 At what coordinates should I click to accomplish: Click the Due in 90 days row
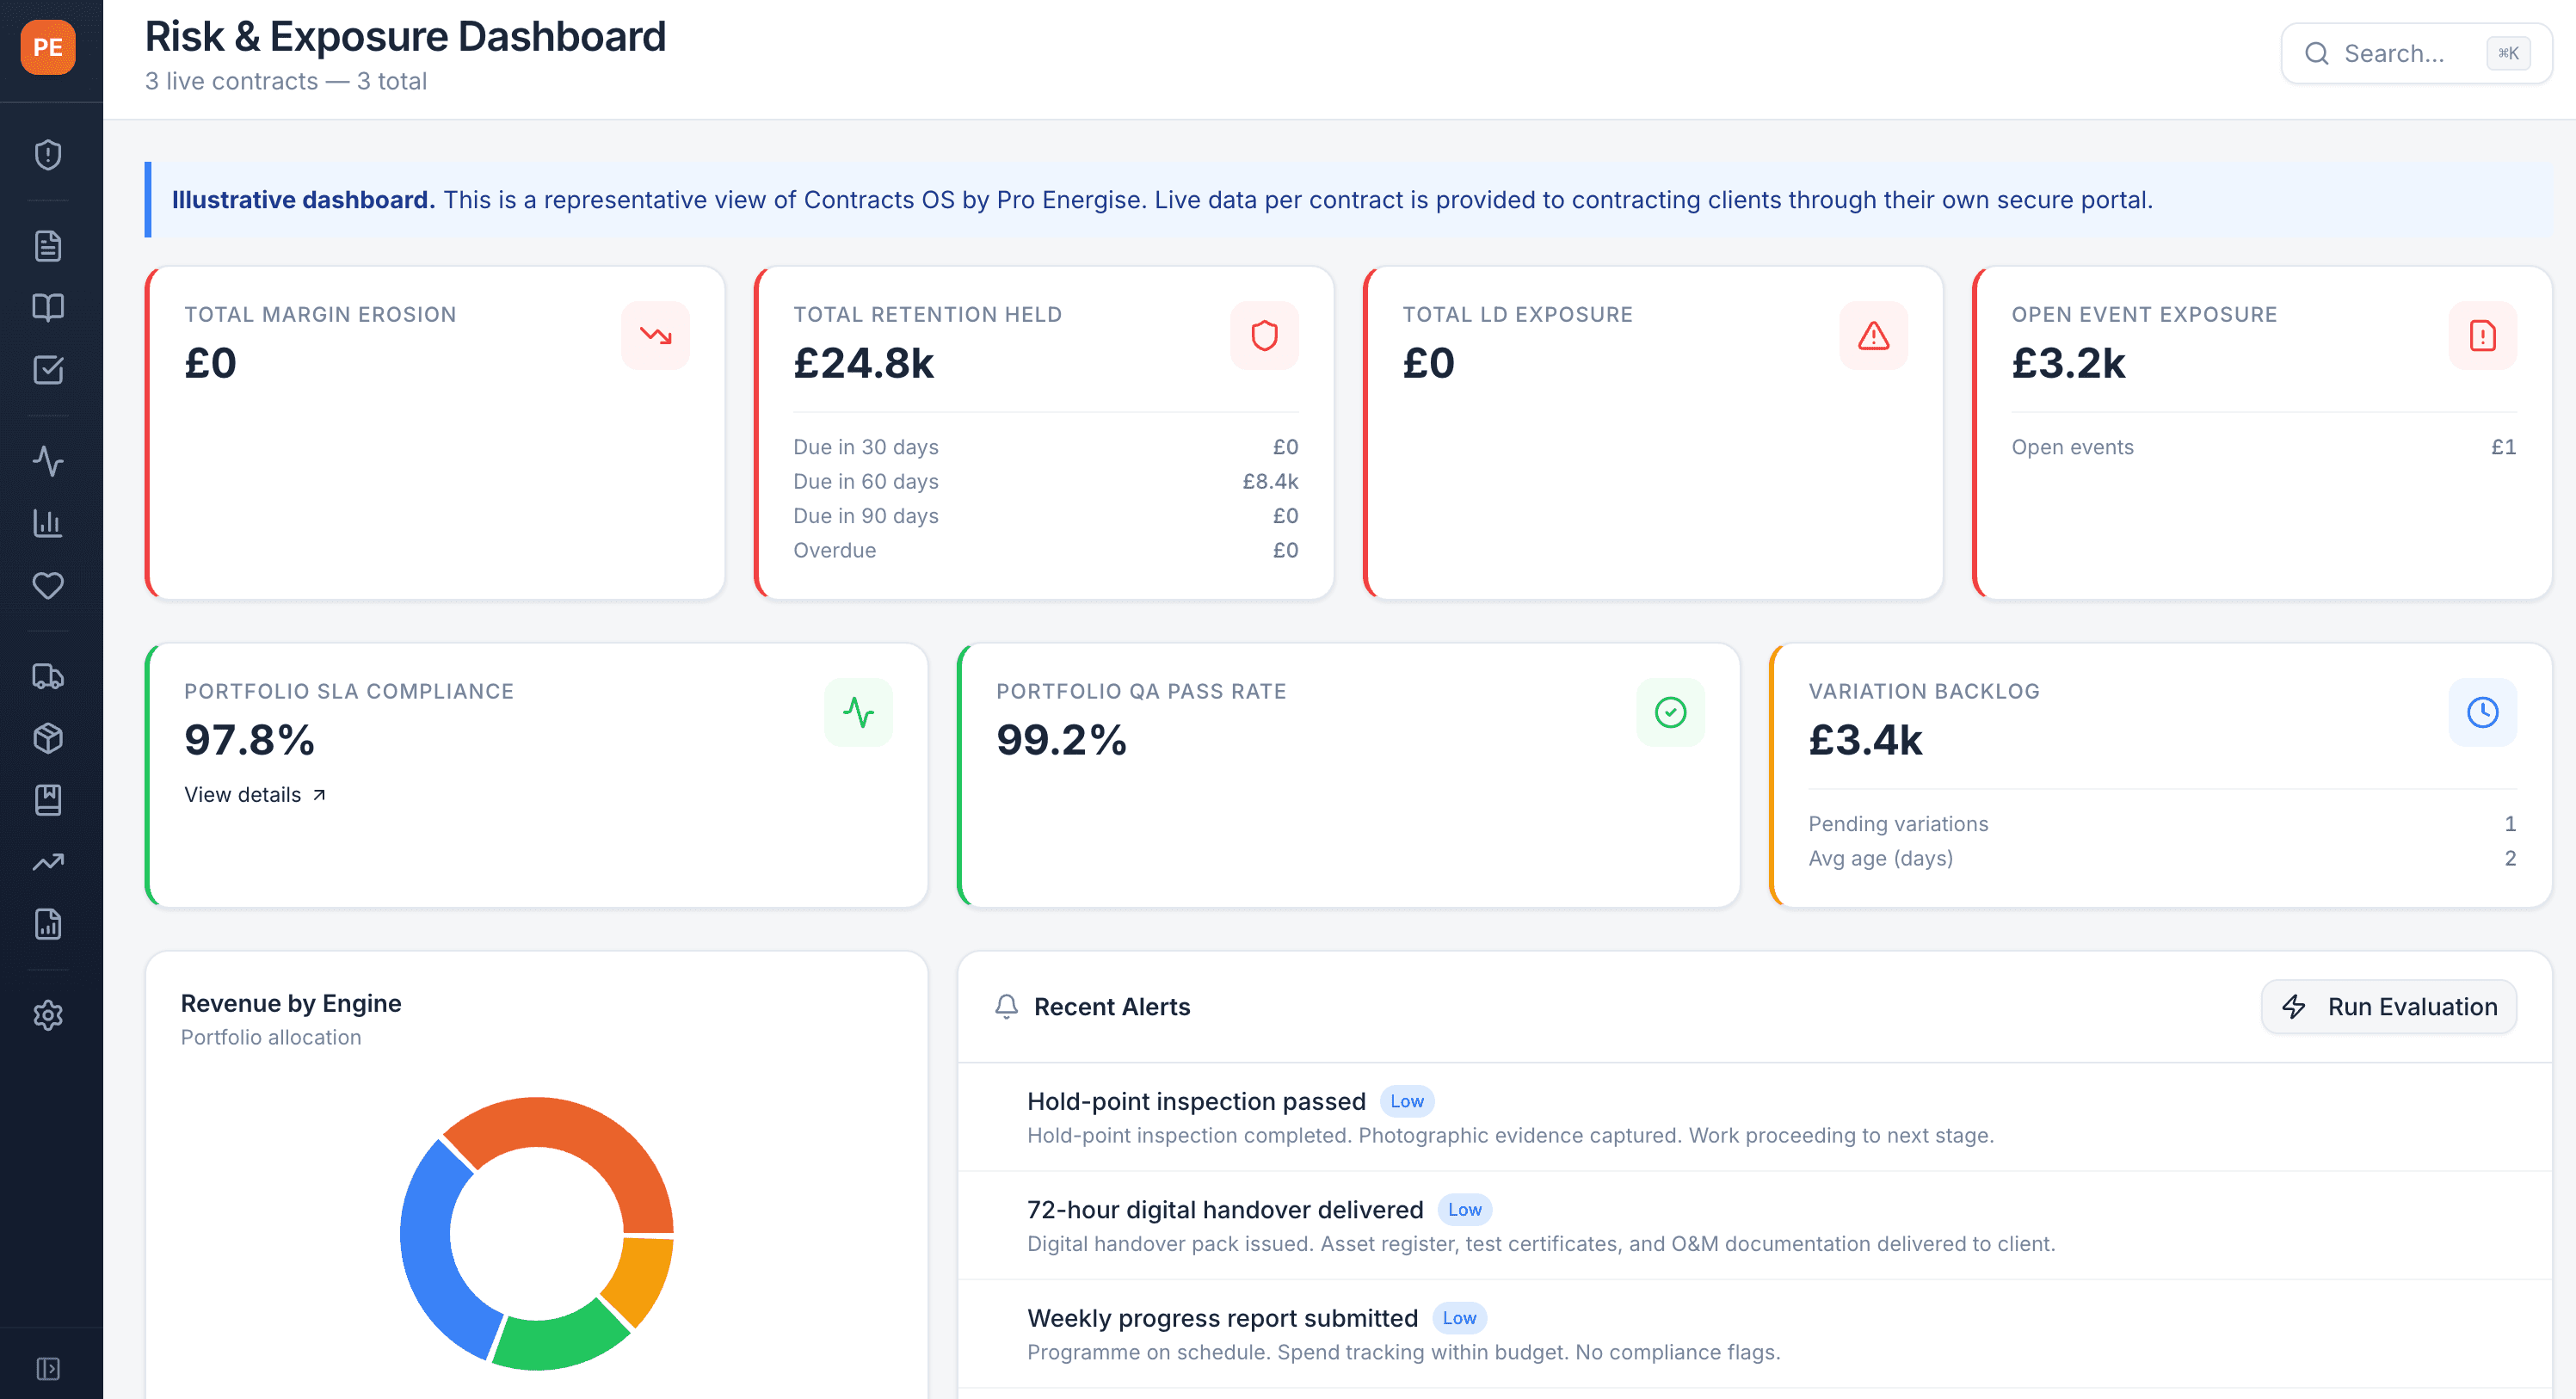click(x=1045, y=516)
